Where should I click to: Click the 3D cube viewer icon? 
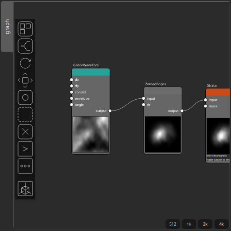25,189
